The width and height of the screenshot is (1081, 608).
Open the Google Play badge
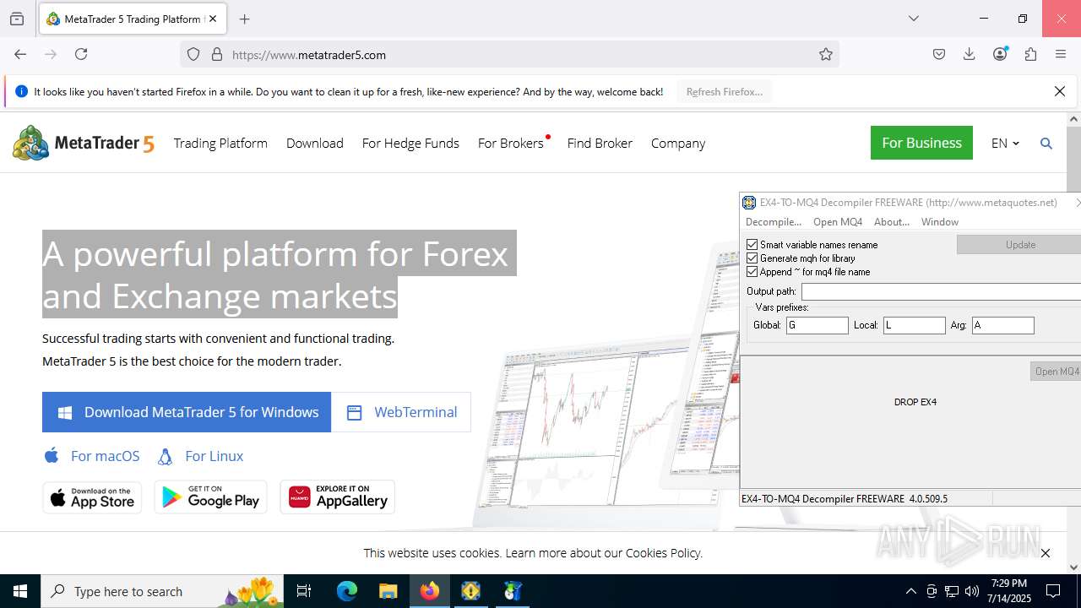click(x=210, y=497)
